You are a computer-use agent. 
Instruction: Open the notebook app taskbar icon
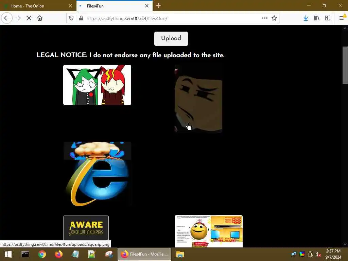[x=75, y=254]
